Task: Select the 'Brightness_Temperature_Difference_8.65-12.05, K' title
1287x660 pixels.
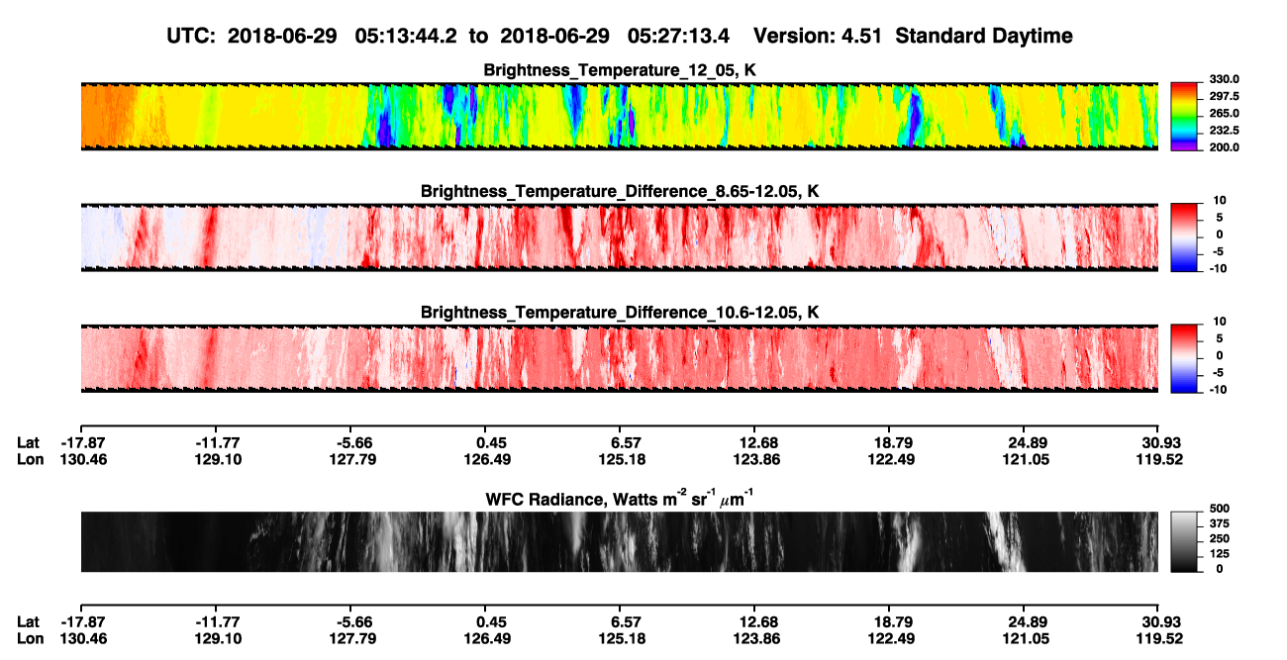Action: [620, 191]
